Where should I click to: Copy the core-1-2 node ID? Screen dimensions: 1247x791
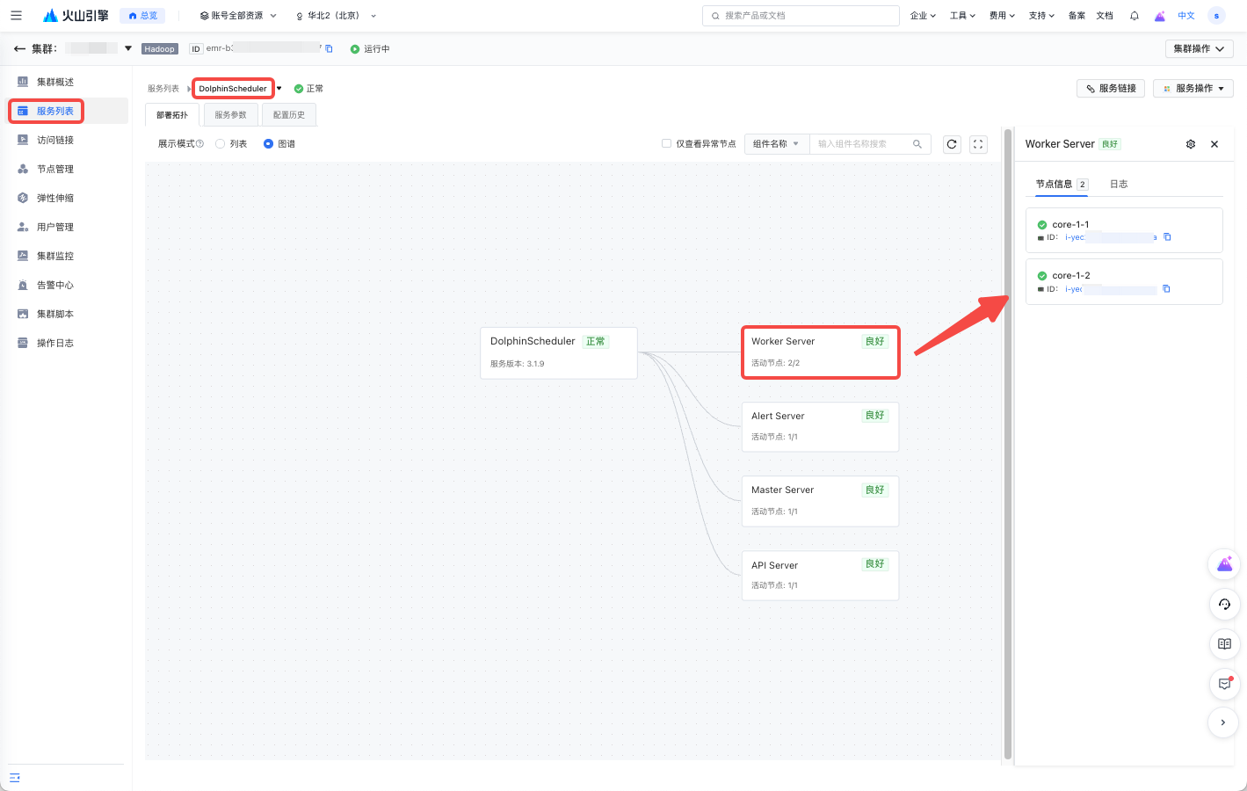1166,289
